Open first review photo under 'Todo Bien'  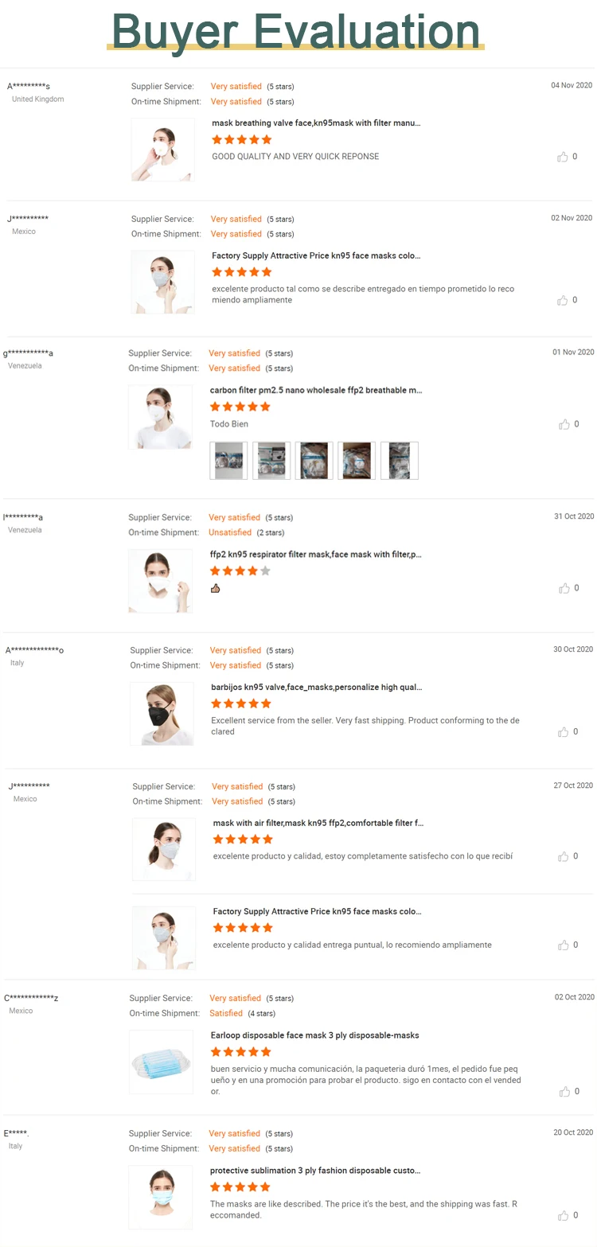pos(228,461)
